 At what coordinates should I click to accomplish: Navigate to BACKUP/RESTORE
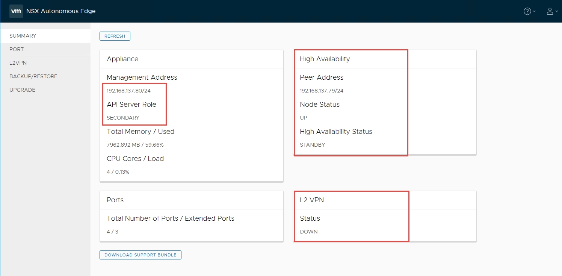click(x=33, y=76)
